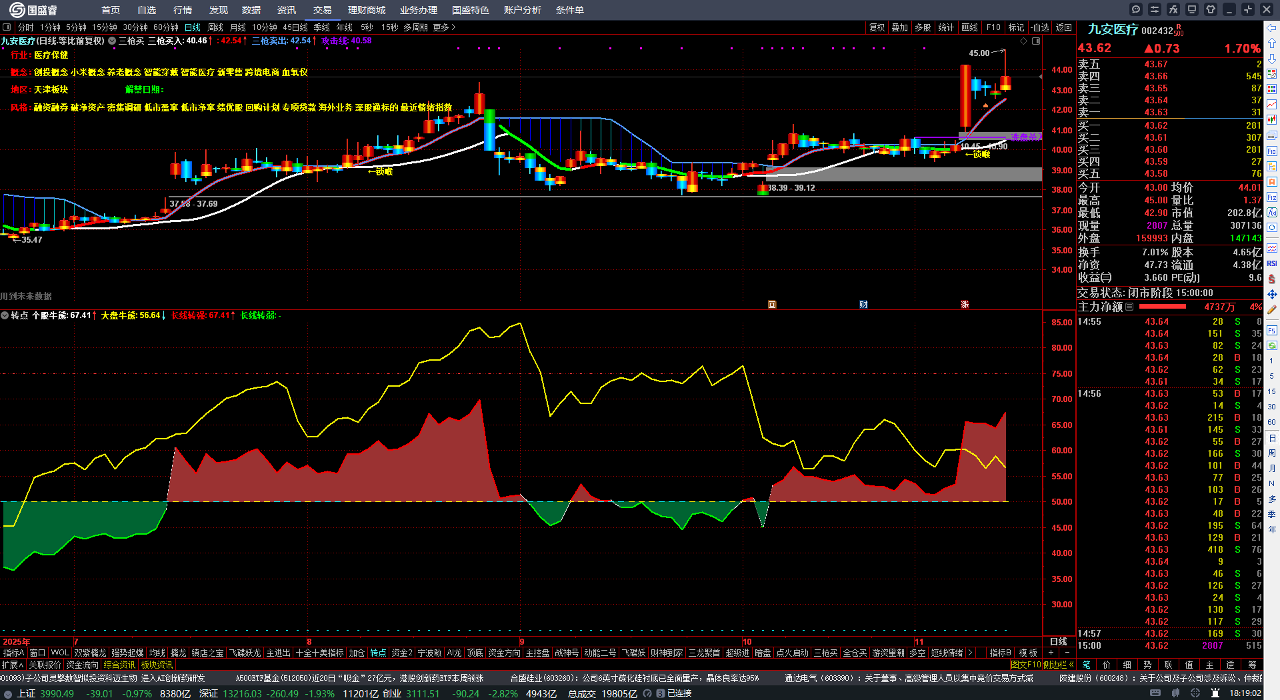Click the 主力净额 red progress bar
Viewport: 1280px width, 700px height.
pos(1163,307)
